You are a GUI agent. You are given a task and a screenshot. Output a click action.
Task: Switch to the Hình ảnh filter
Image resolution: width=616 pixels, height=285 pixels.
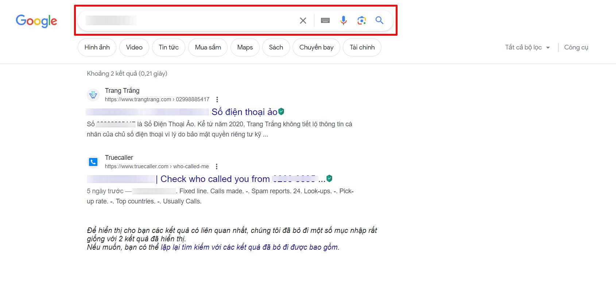[97, 47]
